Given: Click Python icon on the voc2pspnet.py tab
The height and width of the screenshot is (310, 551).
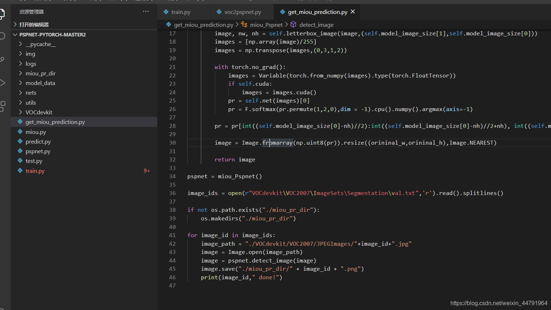Looking at the screenshot, I should (x=219, y=12).
